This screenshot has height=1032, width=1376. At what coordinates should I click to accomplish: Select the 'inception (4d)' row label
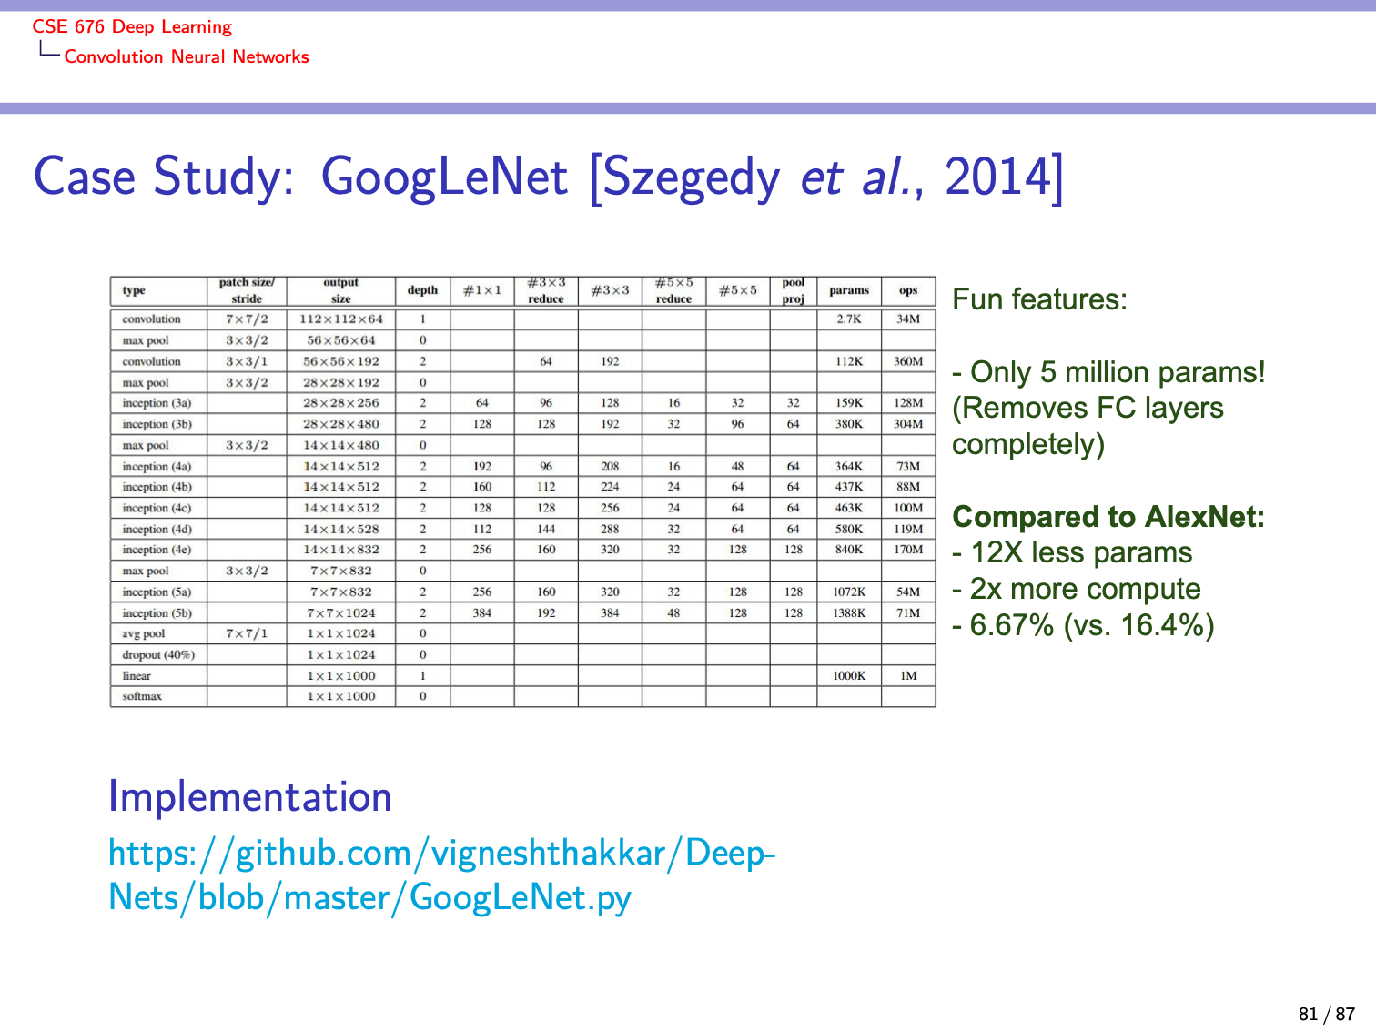pyautogui.click(x=157, y=529)
